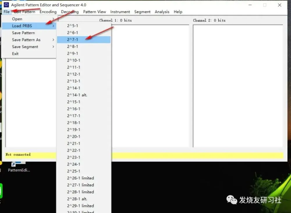This screenshot has width=291, height=213.
Task: Load the 2^24-1 PRBS pattern
Action: click(x=84, y=164)
